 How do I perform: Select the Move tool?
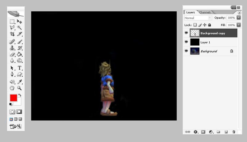point(19,21)
